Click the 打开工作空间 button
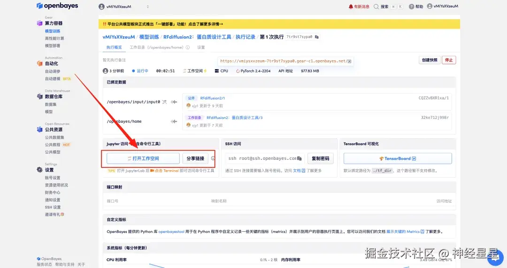Image resolution: width=507 pixels, height=268 pixels. [x=143, y=158]
